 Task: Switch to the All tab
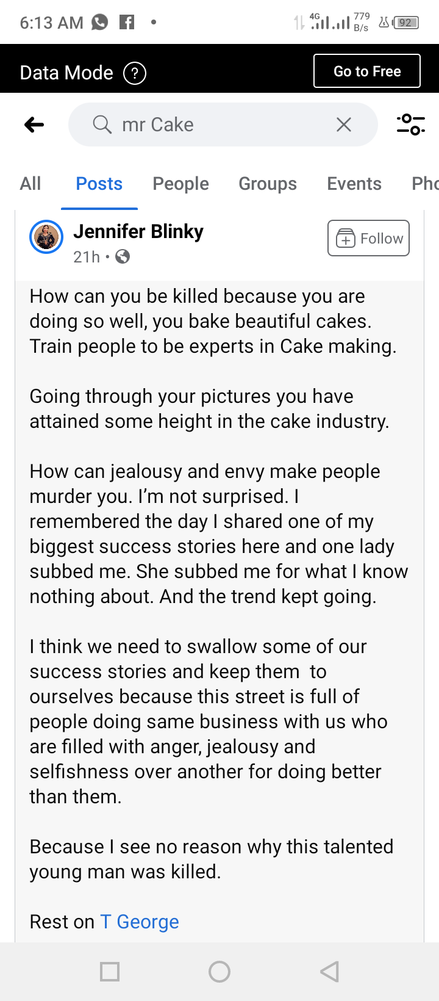pyautogui.click(x=30, y=184)
